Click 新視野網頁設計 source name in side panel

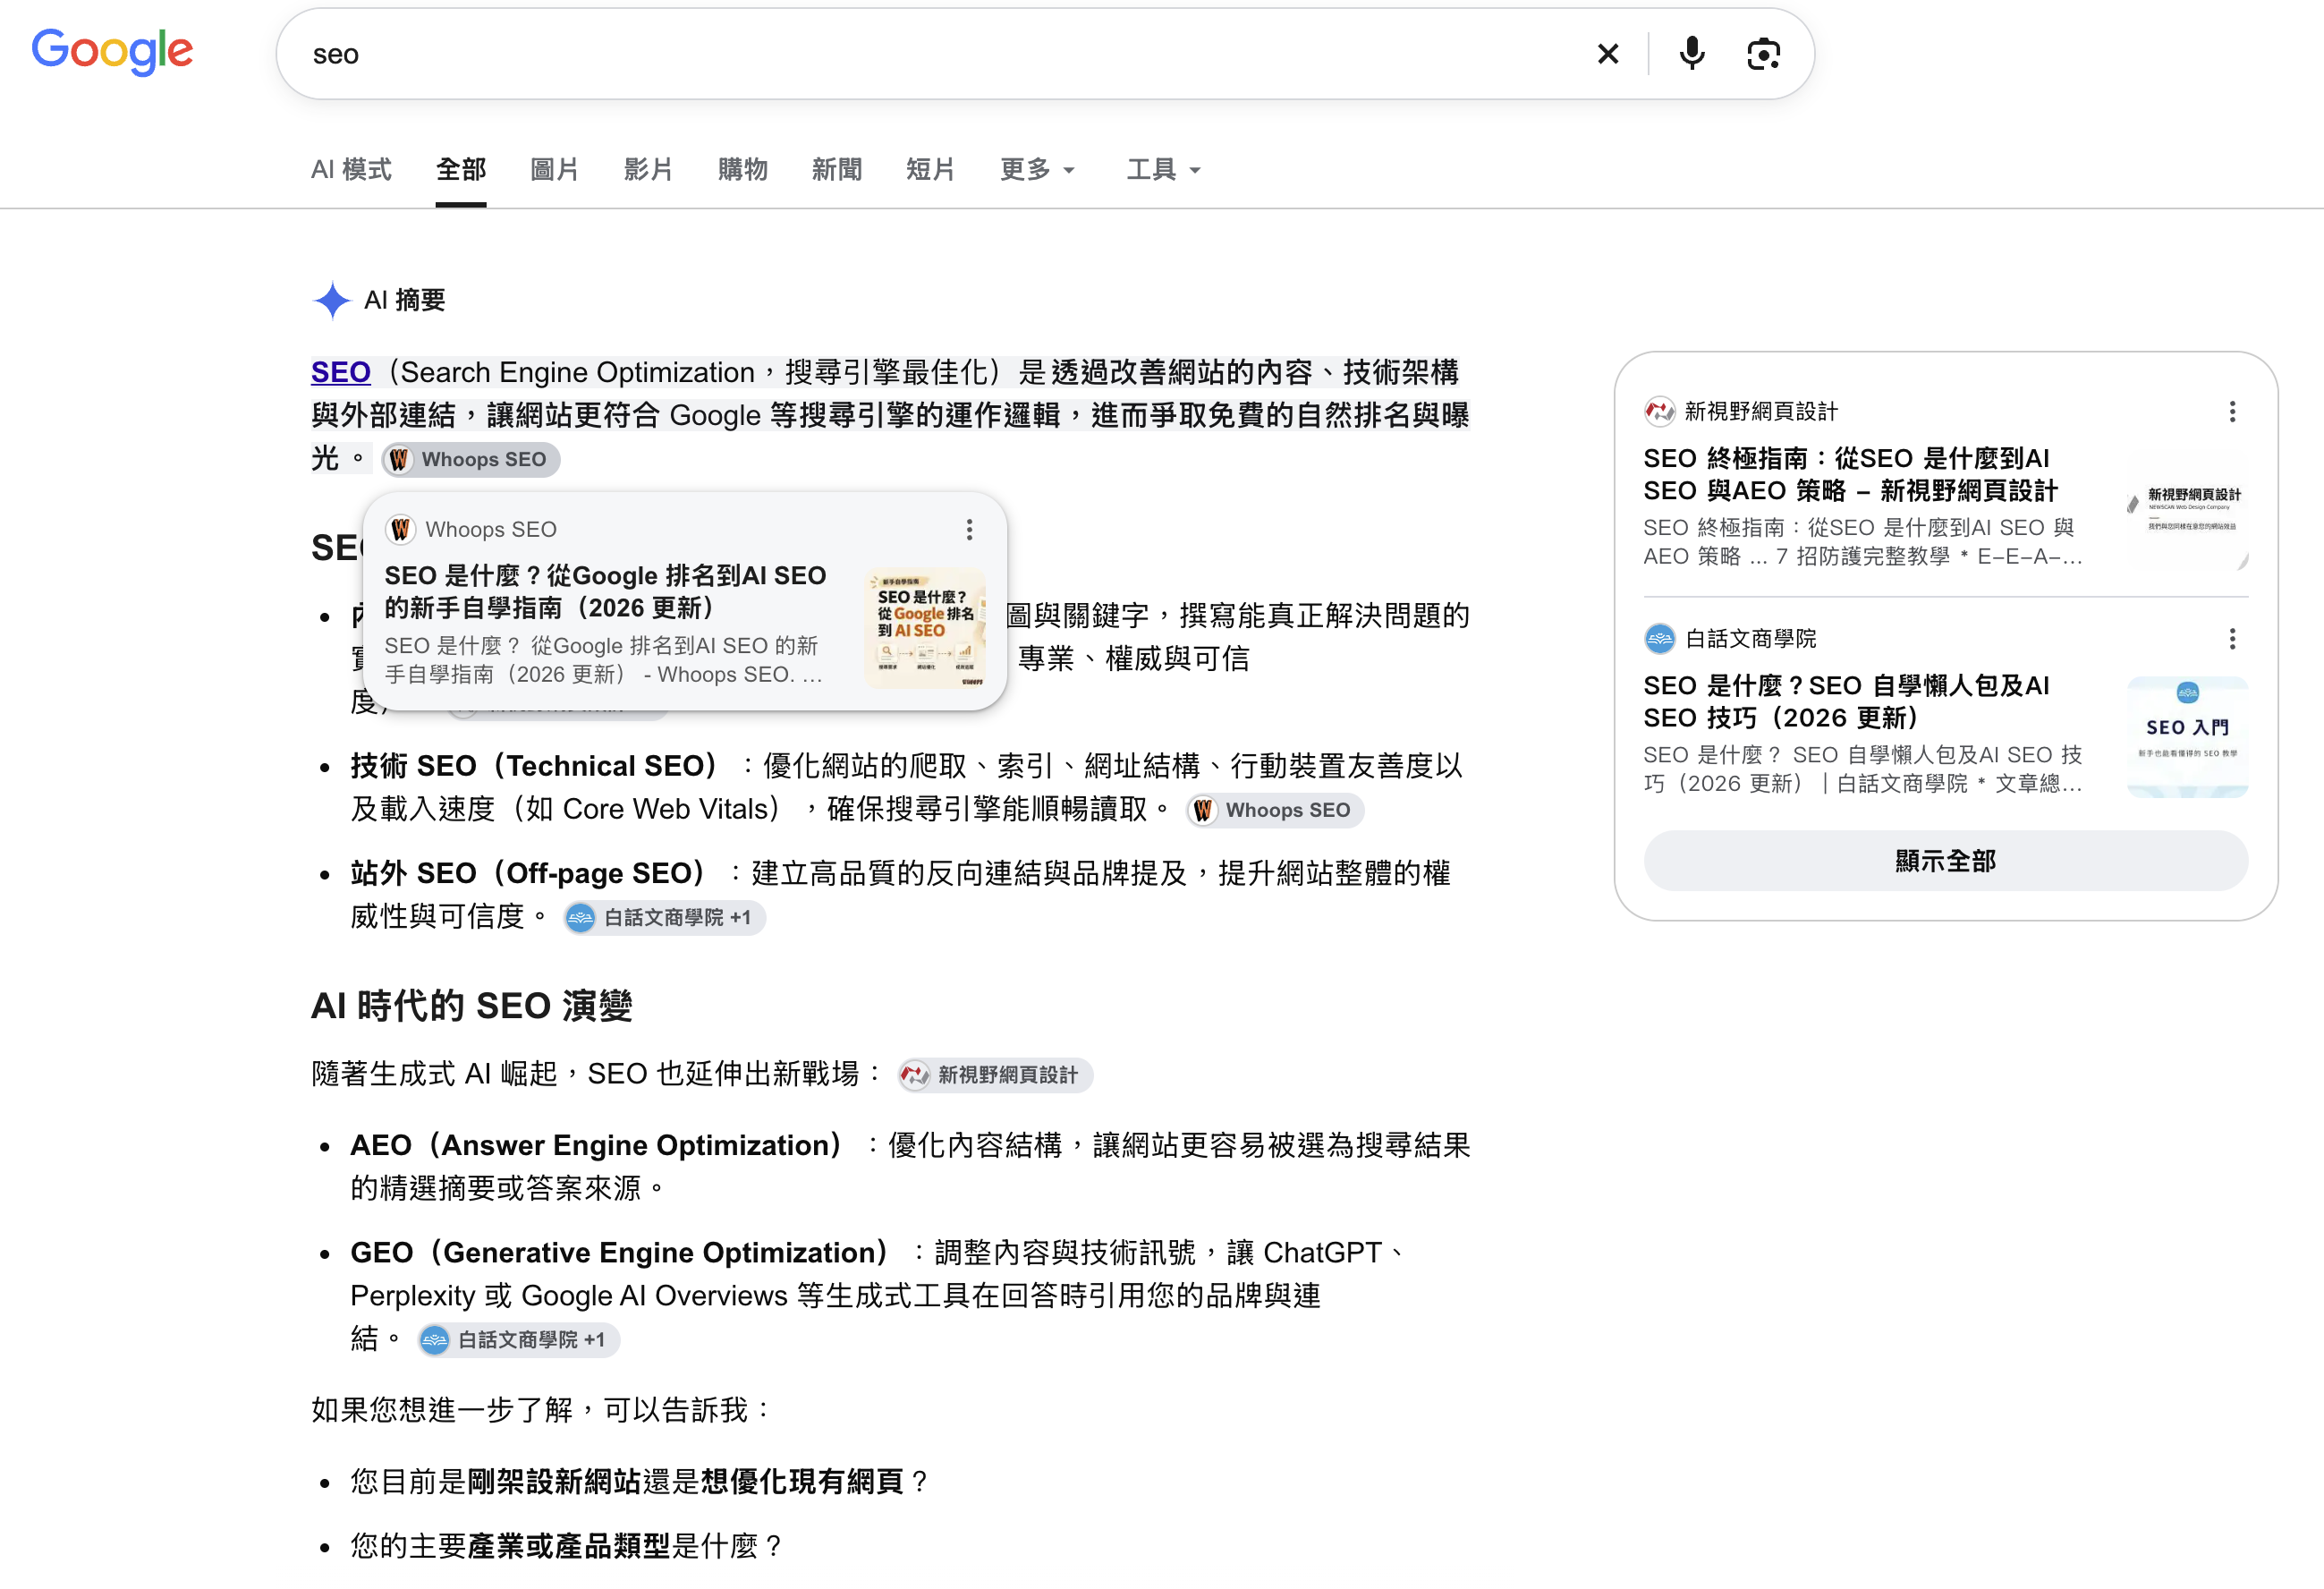click(x=1761, y=411)
